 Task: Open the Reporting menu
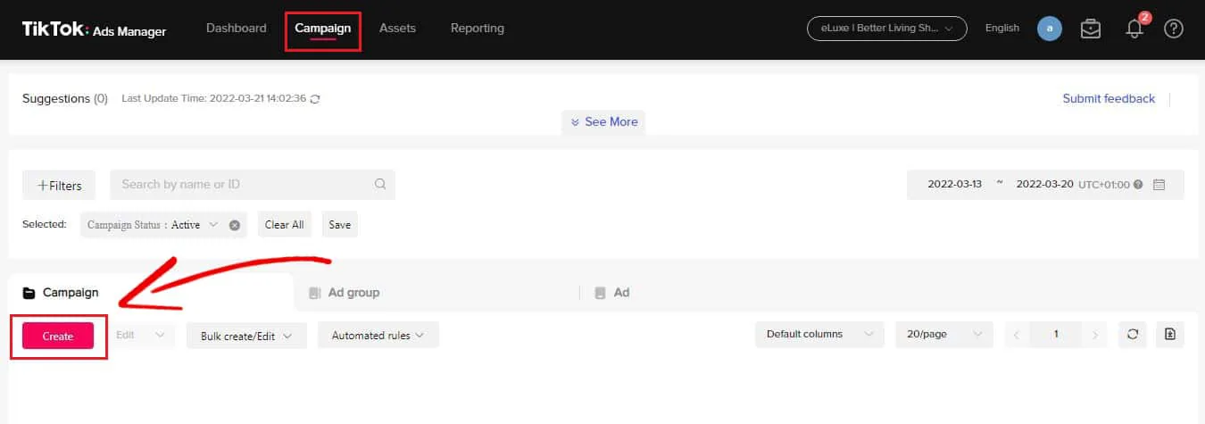coord(478,29)
